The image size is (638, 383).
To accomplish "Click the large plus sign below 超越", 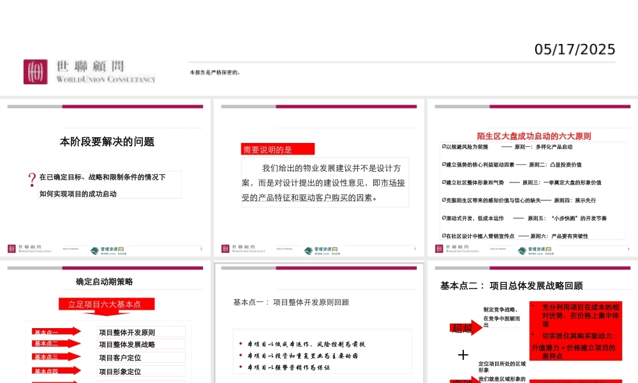I will [x=463, y=355].
